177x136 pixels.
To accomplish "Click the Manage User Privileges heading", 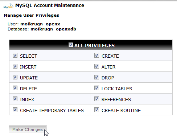I will (32, 15).
